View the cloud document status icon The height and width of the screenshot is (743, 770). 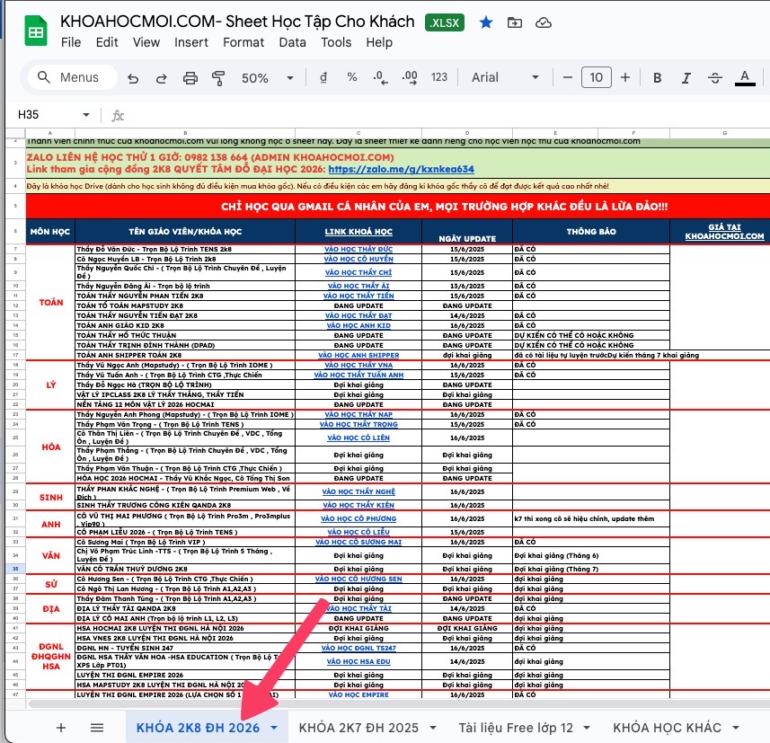coord(543,22)
